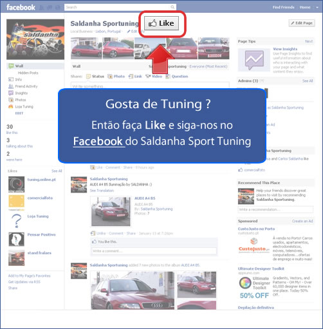Click the Share link at the sidebar bottom
The image size is (323, 329).
pos(13,288)
